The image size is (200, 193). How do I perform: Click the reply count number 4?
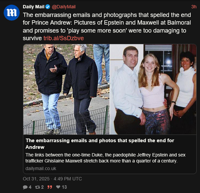[x=30, y=187]
